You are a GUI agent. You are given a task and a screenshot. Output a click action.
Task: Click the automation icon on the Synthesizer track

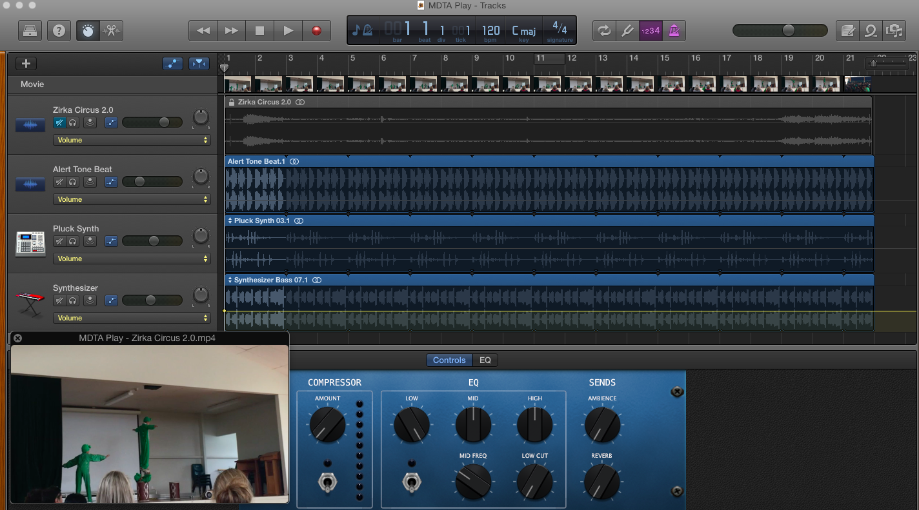[111, 300]
